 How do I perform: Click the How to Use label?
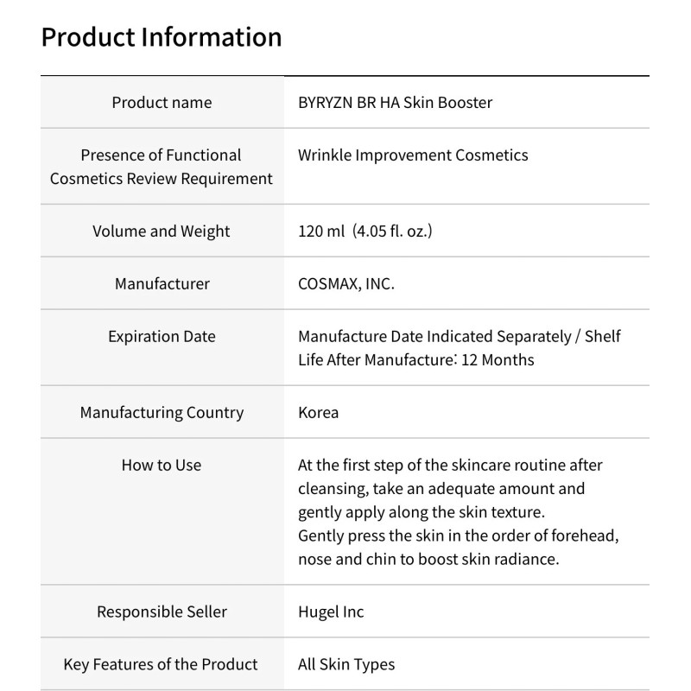click(x=162, y=466)
